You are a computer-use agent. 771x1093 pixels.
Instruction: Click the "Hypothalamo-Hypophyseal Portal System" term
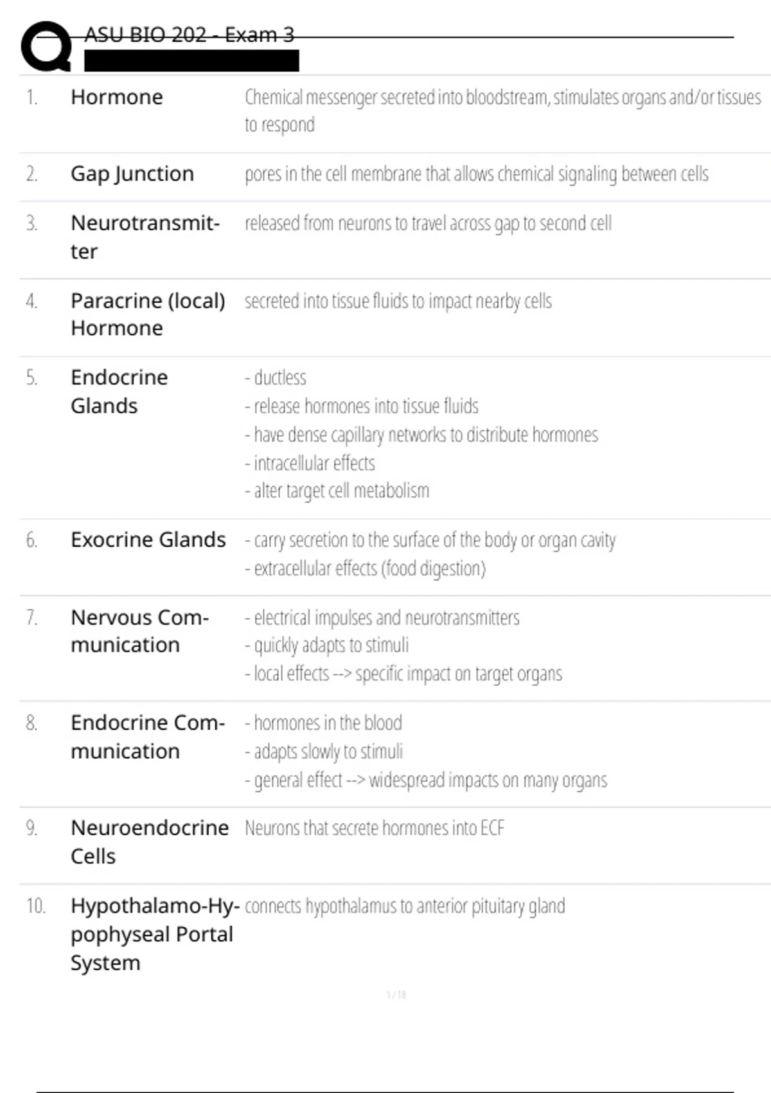click(x=154, y=934)
